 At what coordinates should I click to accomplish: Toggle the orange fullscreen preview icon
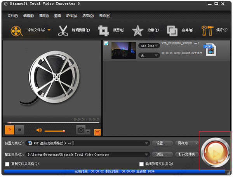pos(97,132)
